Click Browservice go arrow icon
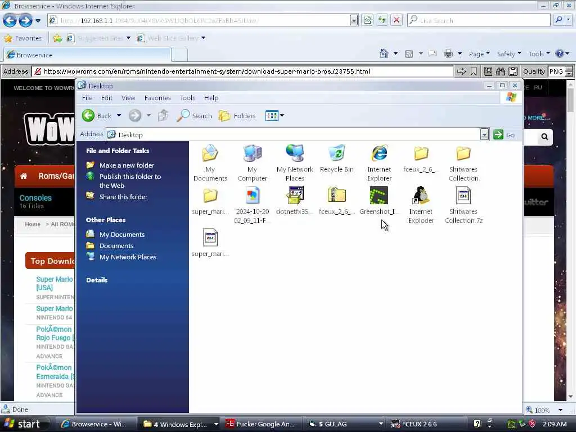The height and width of the screenshot is (432, 576). tap(461, 71)
